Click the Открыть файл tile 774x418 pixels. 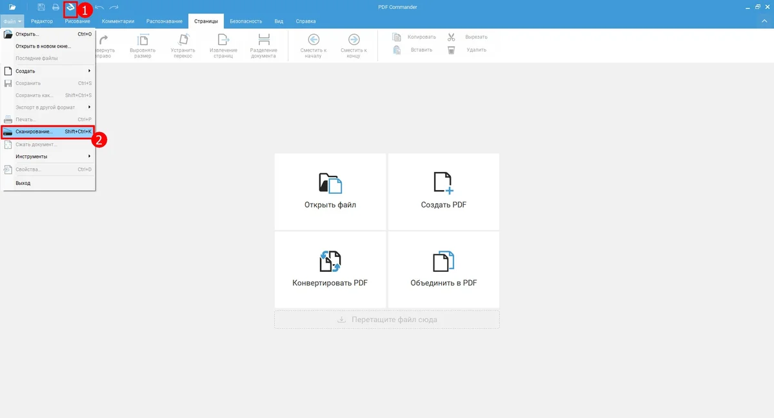pyautogui.click(x=330, y=191)
